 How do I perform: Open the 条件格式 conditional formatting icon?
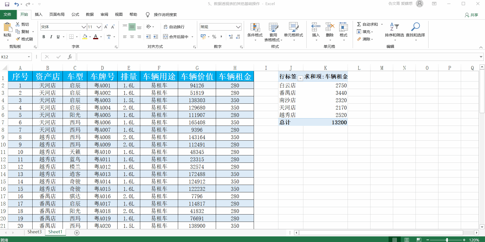255,27
